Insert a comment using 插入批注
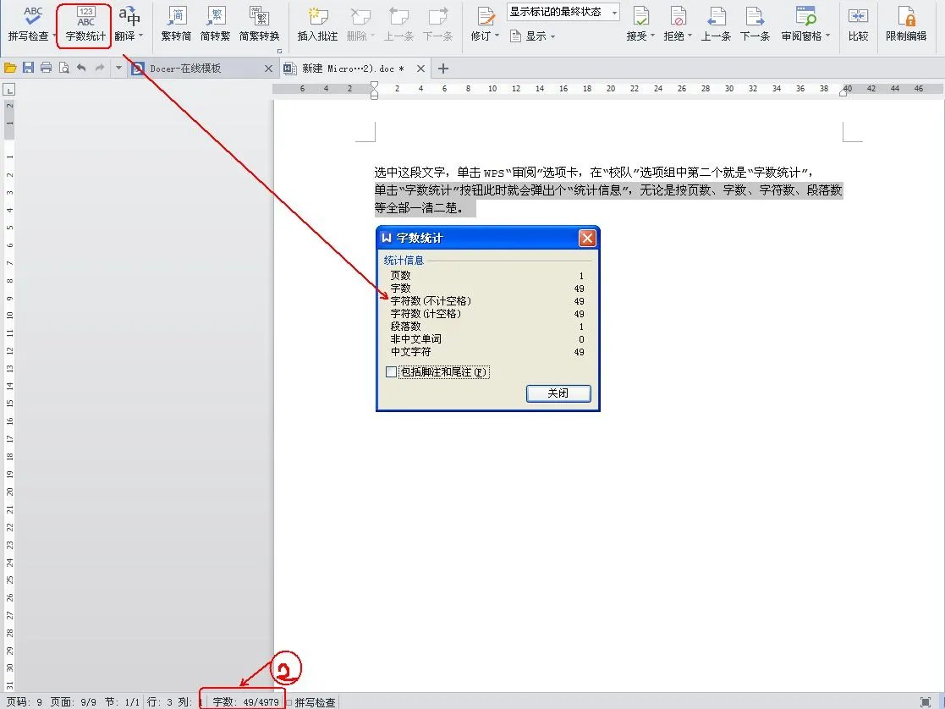945x709 pixels. (316, 23)
